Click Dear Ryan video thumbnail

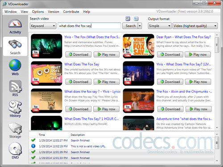pyautogui.click(x=139, y=46)
